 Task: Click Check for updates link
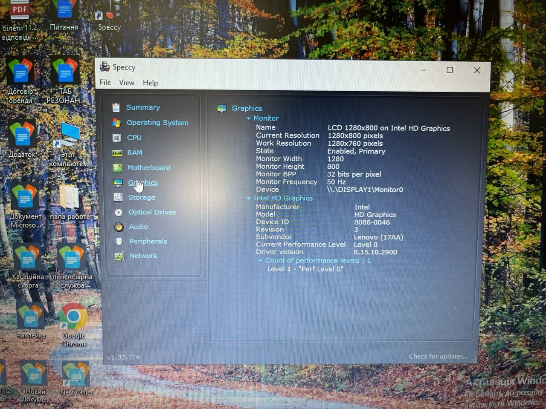[x=439, y=356]
